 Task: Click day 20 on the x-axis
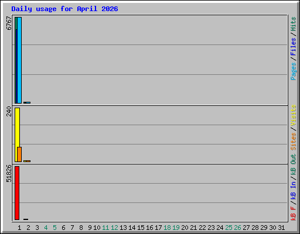[x=185, y=228]
